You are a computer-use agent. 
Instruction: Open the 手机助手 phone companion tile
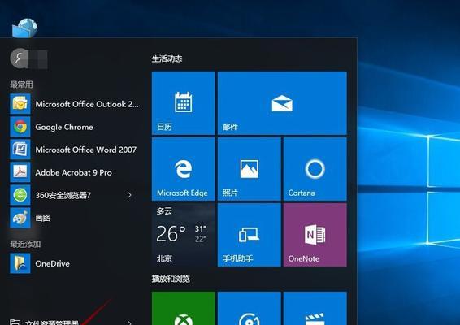tap(249, 235)
